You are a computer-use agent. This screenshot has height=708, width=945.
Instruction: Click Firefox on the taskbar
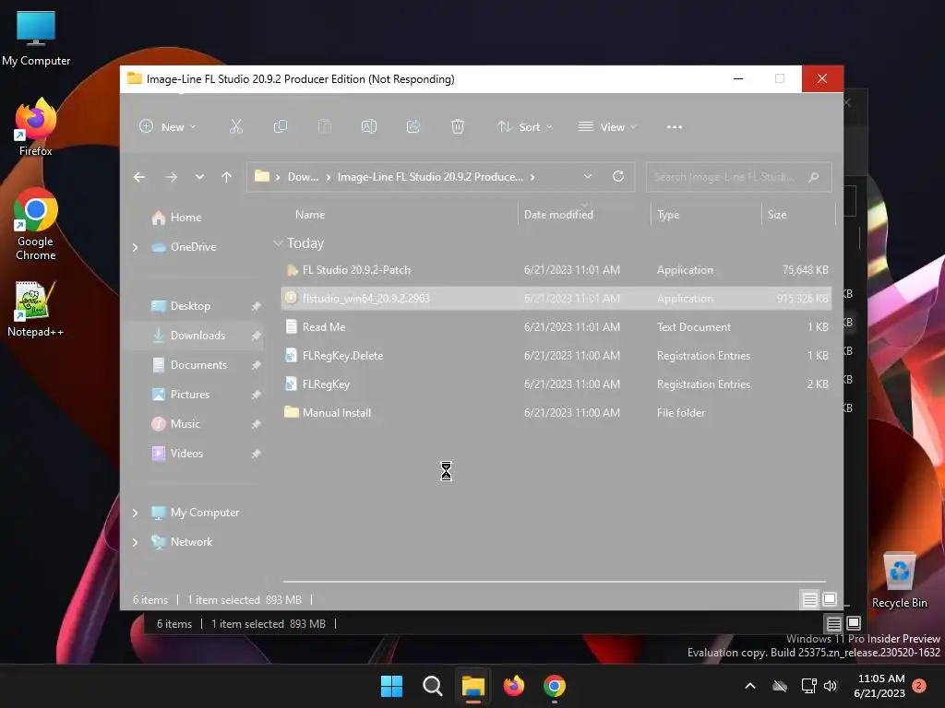(x=514, y=686)
